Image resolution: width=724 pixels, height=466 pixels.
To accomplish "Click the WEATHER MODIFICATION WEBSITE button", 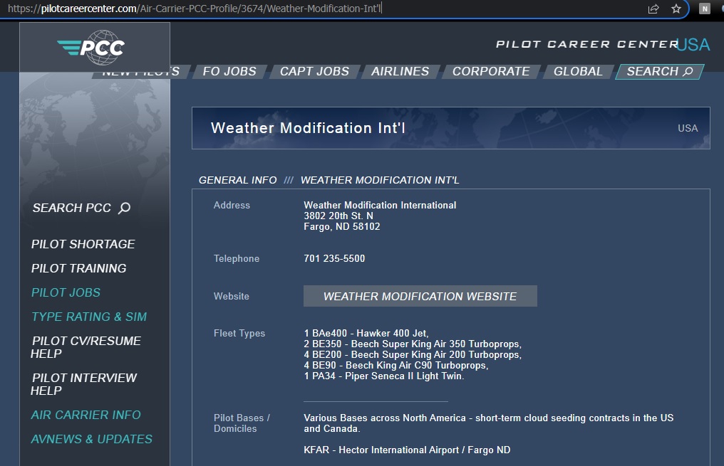I will [x=420, y=296].
